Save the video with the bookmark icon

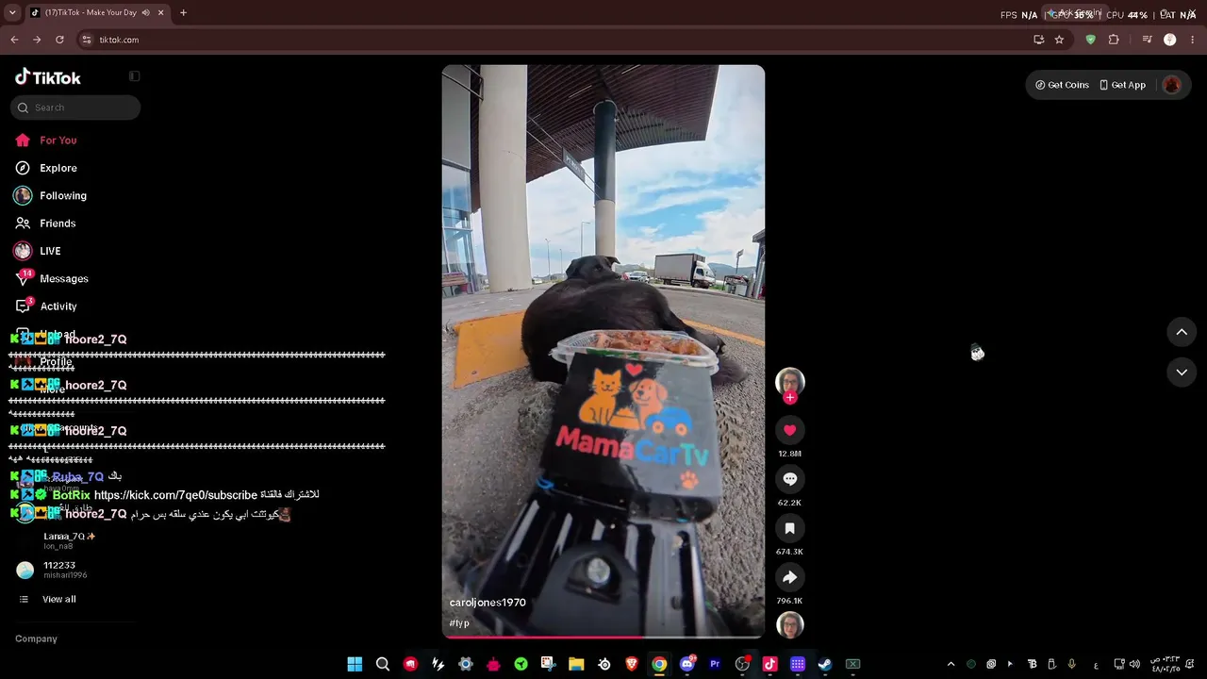[x=790, y=528]
